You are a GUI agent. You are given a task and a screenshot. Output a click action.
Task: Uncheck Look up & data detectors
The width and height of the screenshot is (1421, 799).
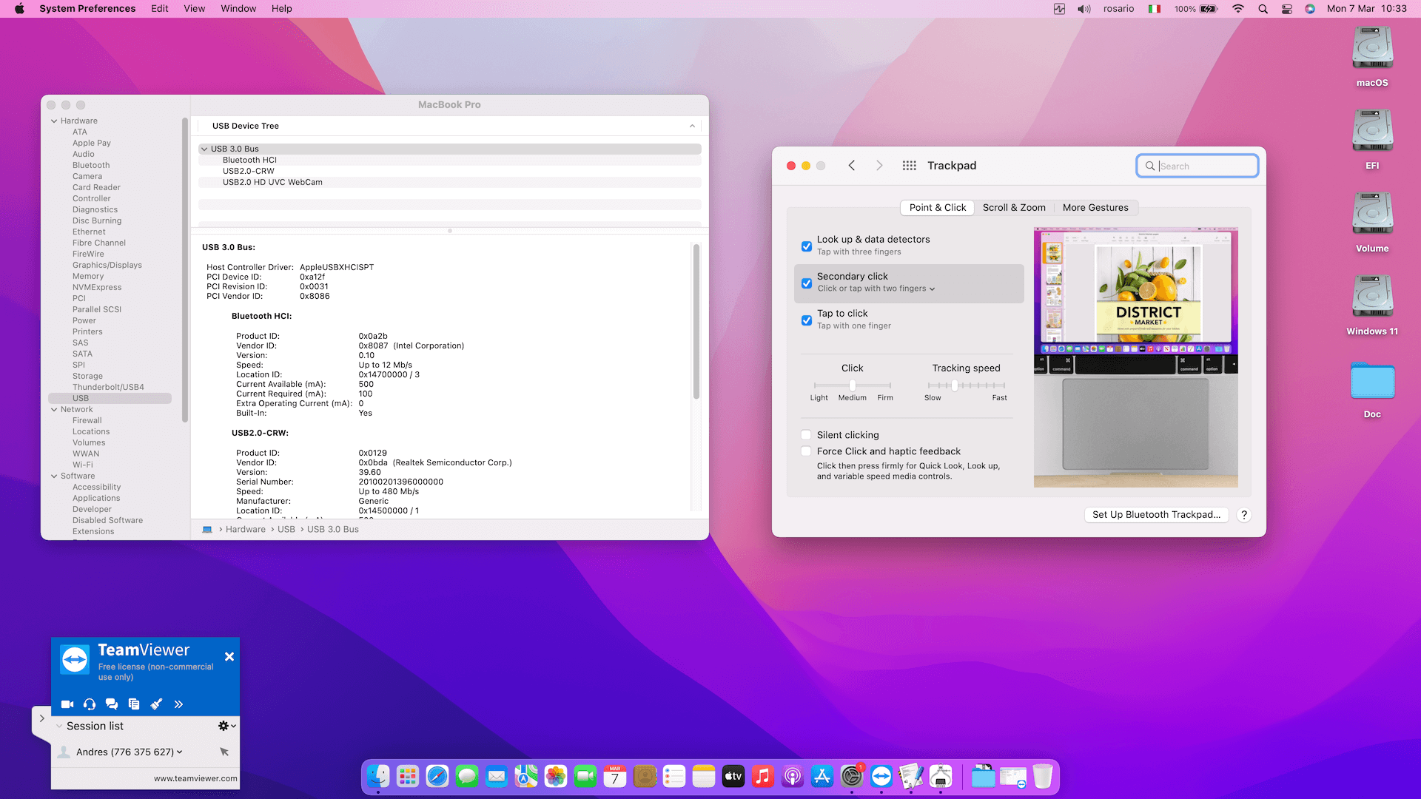tap(807, 246)
